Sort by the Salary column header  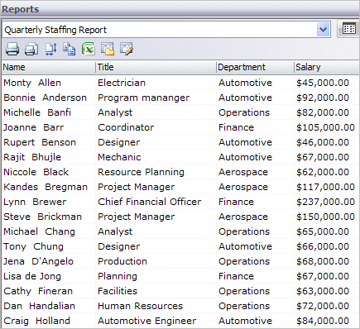click(327, 67)
